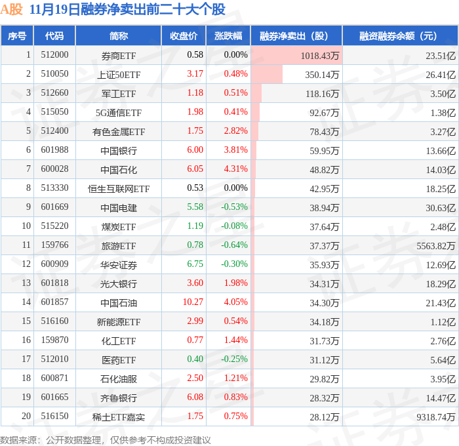Select stock code 600871

54,378
